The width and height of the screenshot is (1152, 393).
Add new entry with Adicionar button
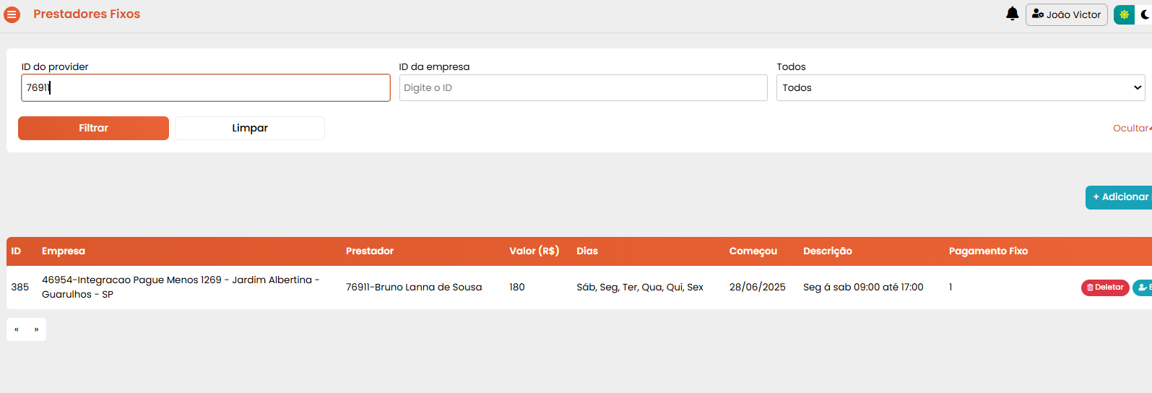tap(1119, 197)
